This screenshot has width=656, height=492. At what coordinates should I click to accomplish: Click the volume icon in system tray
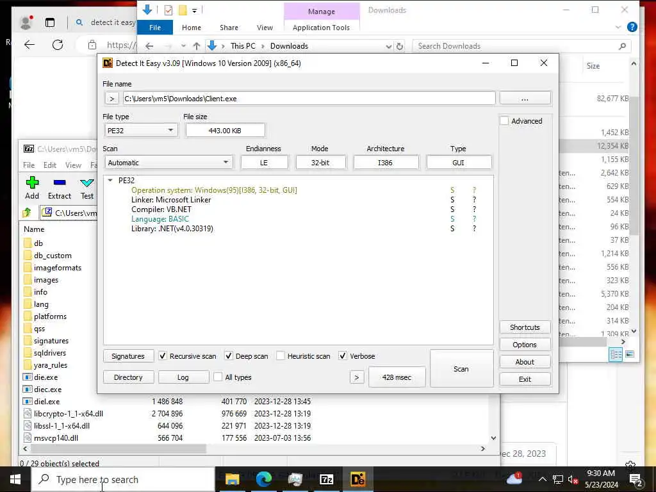(x=573, y=479)
